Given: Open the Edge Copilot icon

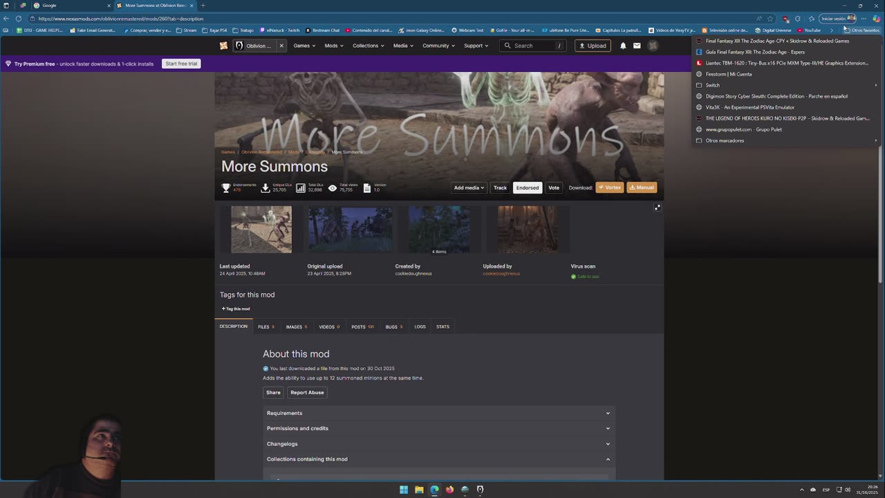Looking at the screenshot, I should (876, 19).
